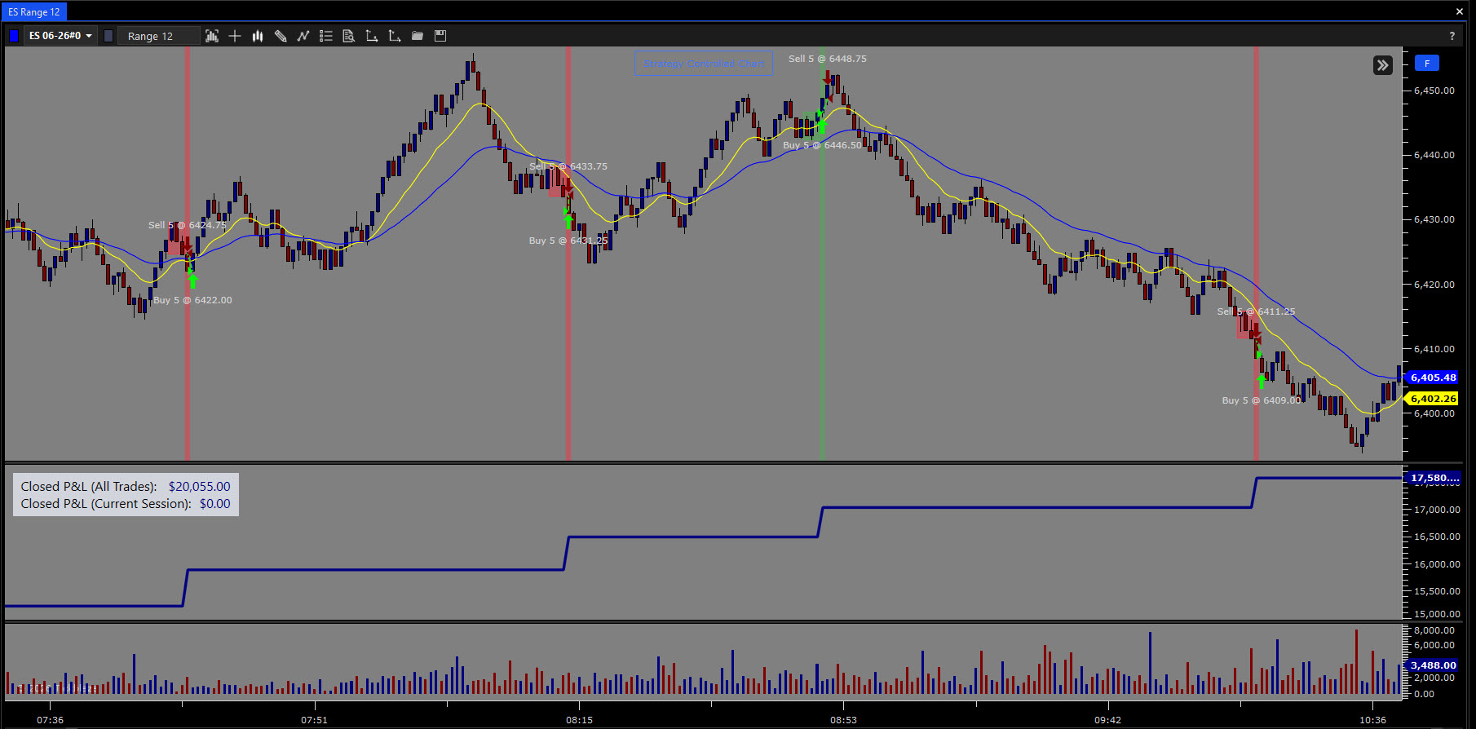Open the Range 12 interval selector
Image resolution: width=1476 pixels, height=729 pixels.
click(158, 36)
